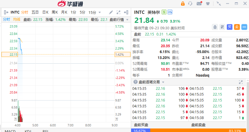Switch to the 1分 chart tab
Screen dimensions: 249x132
click(x=73, y=12)
